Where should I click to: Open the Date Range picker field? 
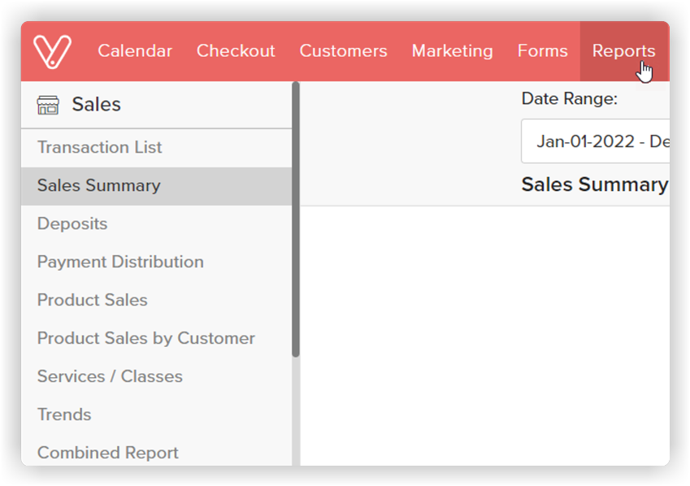tap(595, 141)
